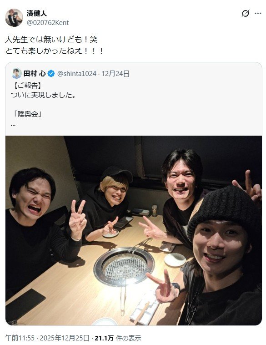Click the blue verified badge
This screenshot has height=345, width=266.
[51, 74]
